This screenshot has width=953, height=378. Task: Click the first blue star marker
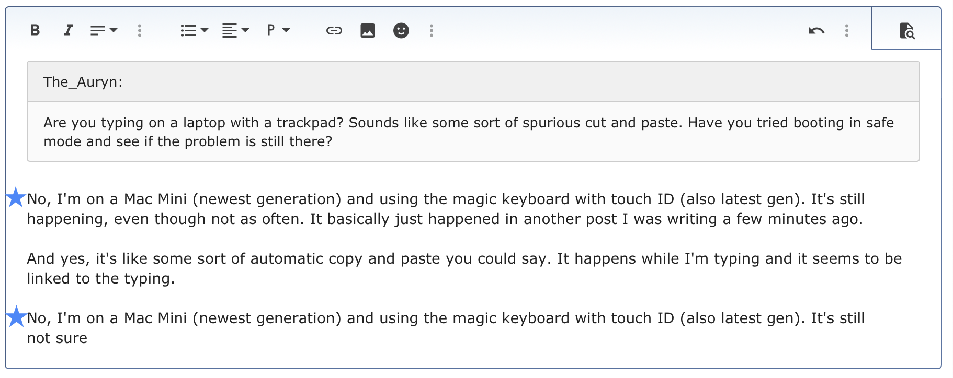[x=16, y=197]
